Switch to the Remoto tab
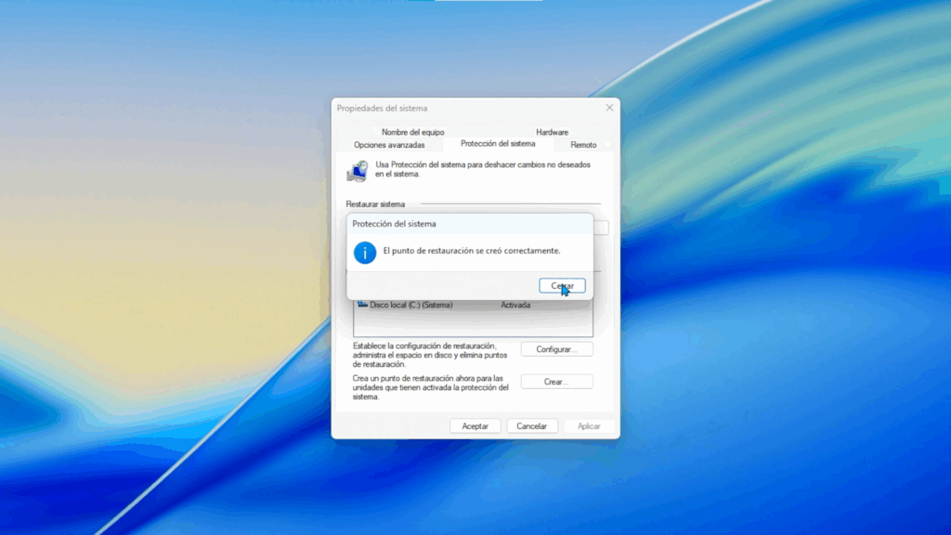Screen dimensions: 951x535 (583, 145)
